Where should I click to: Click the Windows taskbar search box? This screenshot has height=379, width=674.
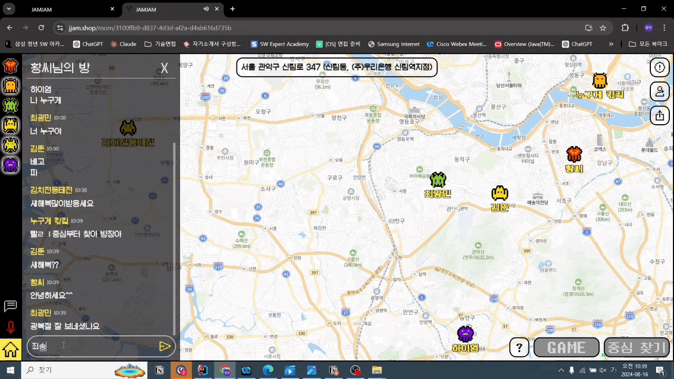pos(84,370)
